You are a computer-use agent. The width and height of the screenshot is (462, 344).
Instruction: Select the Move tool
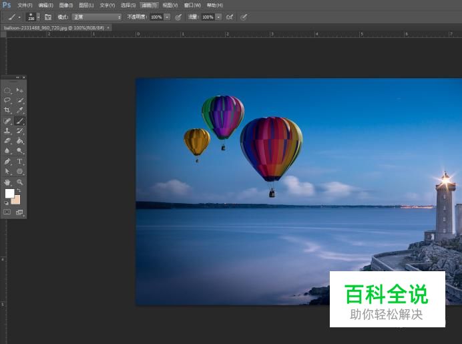(x=20, y=90)
